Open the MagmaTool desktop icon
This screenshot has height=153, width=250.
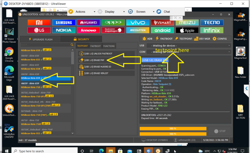[x=240, y=53]
